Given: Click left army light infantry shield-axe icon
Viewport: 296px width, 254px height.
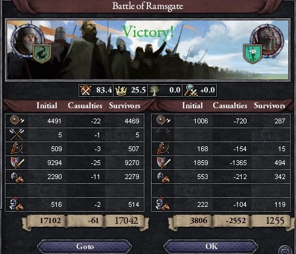Looking at the screenshot, I should tap(17, 120).
